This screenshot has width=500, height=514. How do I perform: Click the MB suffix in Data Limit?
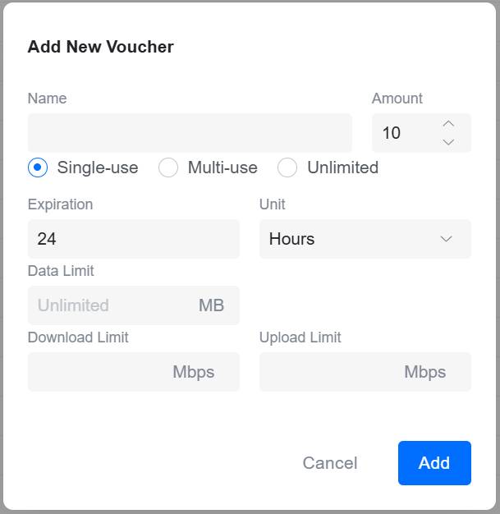coord(211,305)
